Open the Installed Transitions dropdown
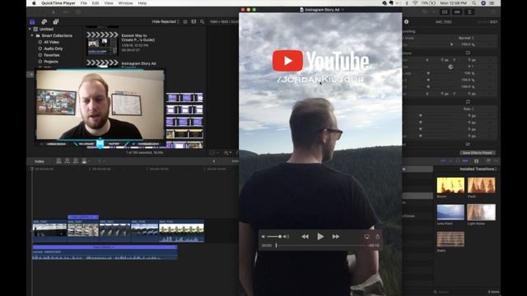The width and height of the screenshot is (527, 296). tap(478, 169)
